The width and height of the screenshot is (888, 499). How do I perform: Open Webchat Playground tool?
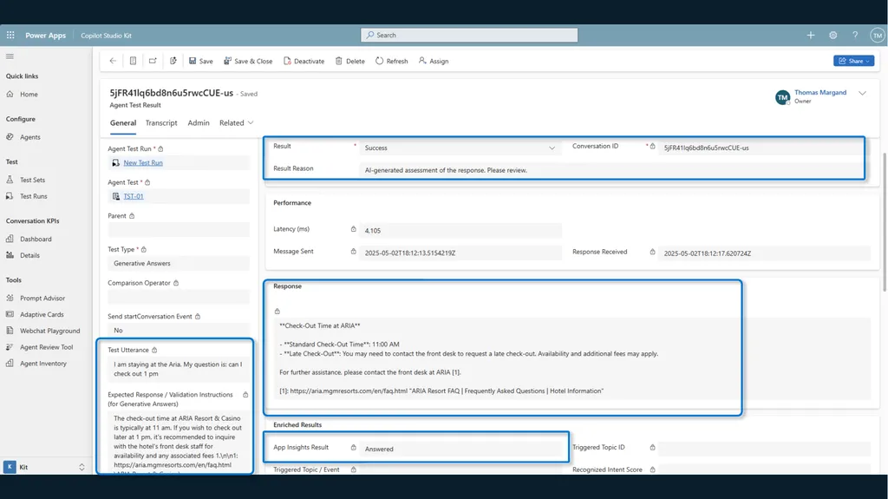pos(49,331)
